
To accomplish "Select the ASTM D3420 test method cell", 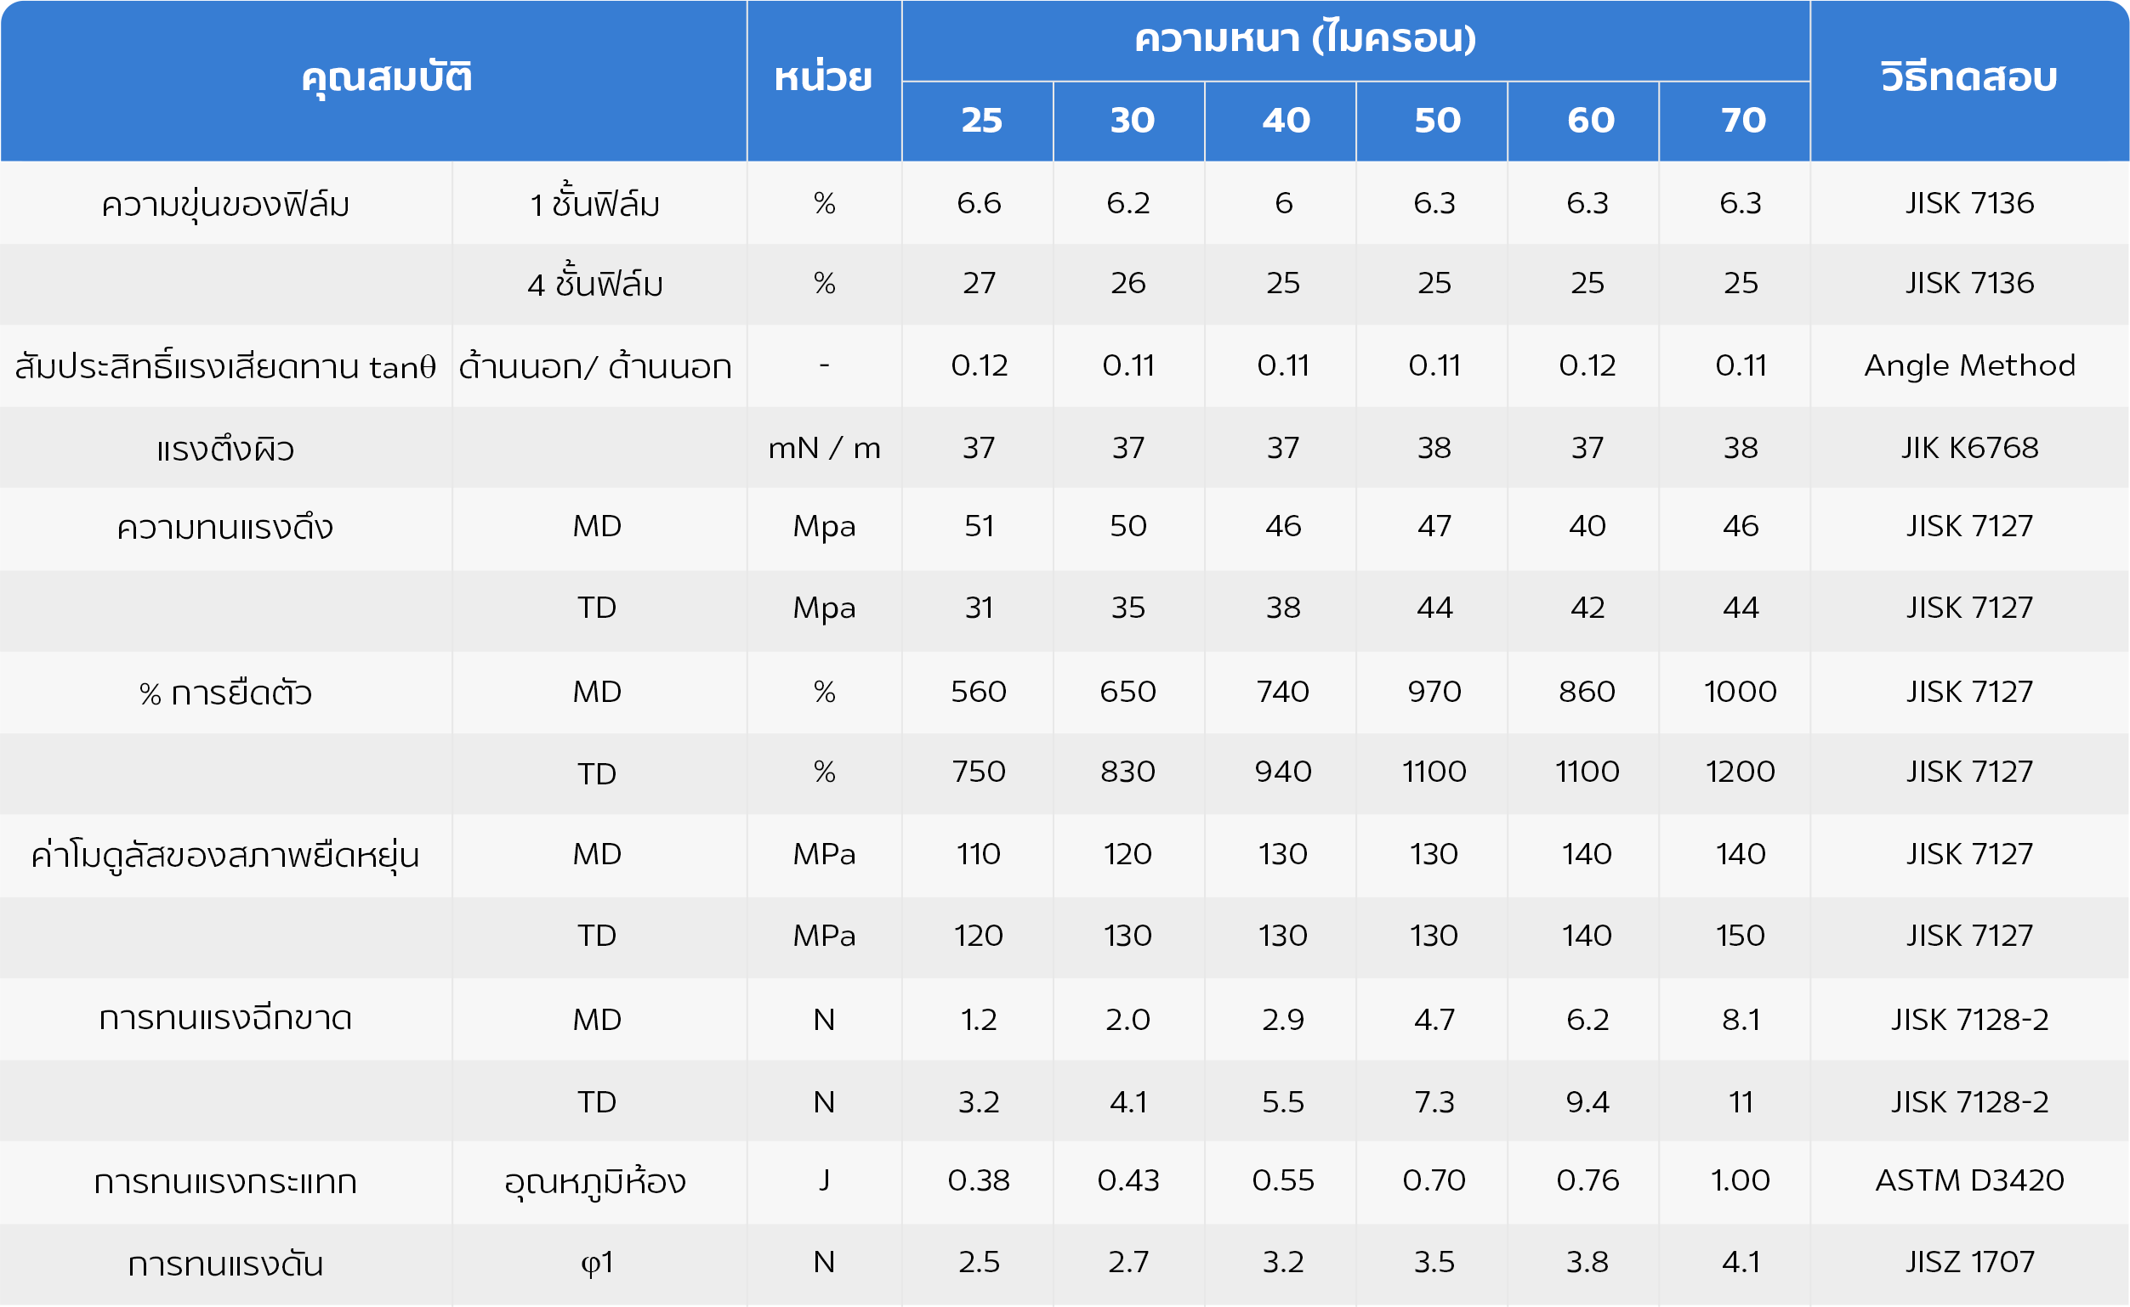I will 1968,1180.
